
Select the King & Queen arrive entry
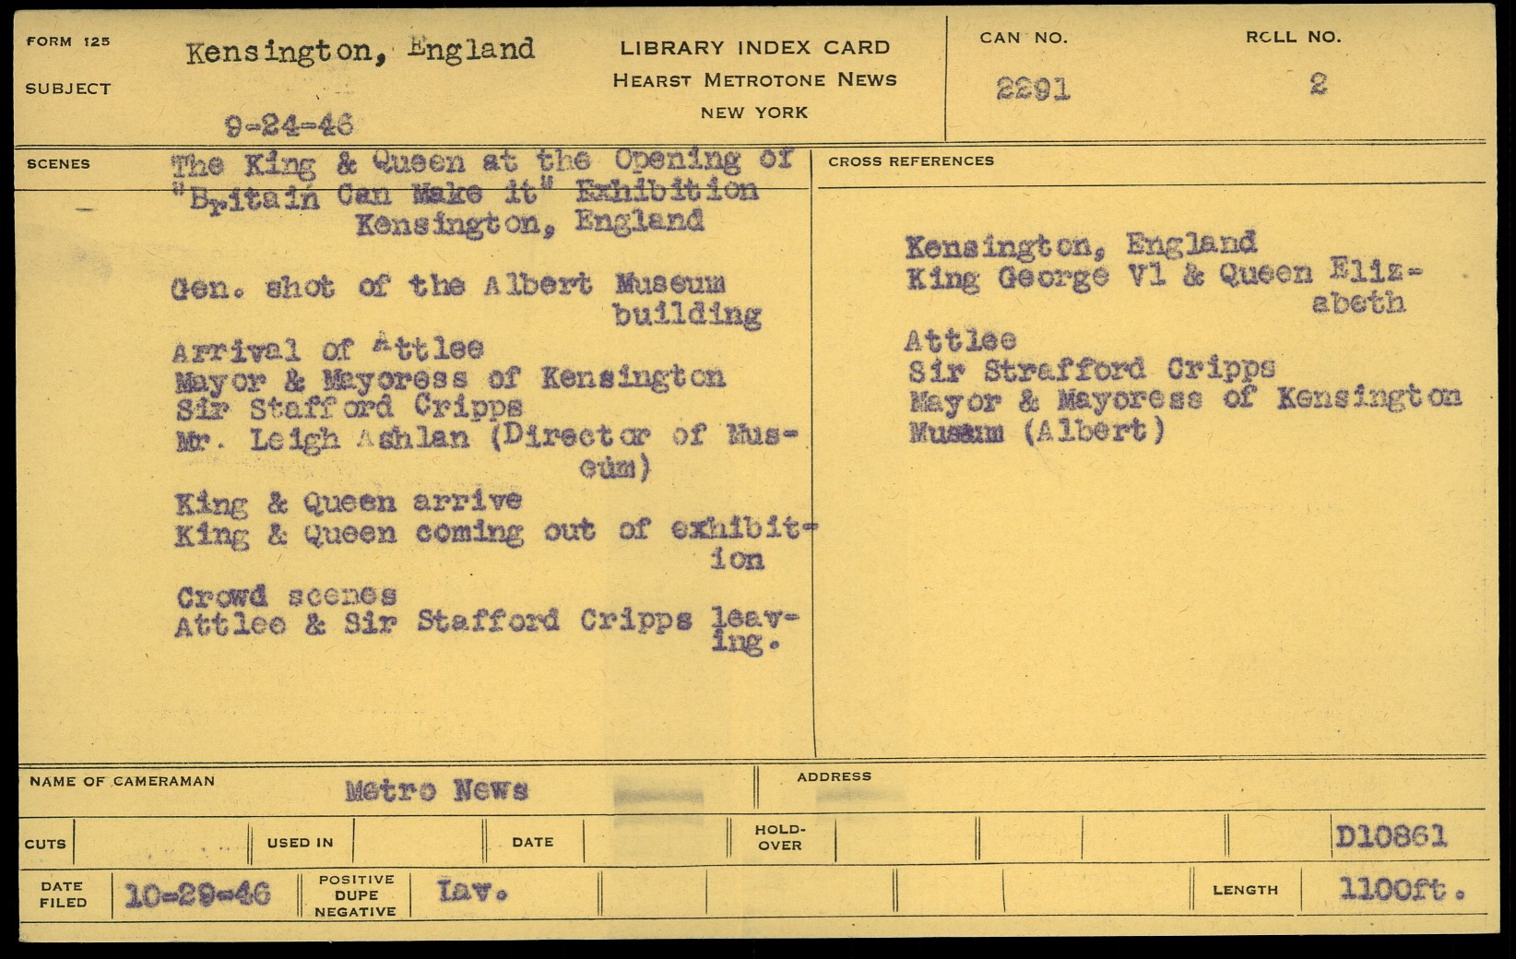(x=349, y=503)
